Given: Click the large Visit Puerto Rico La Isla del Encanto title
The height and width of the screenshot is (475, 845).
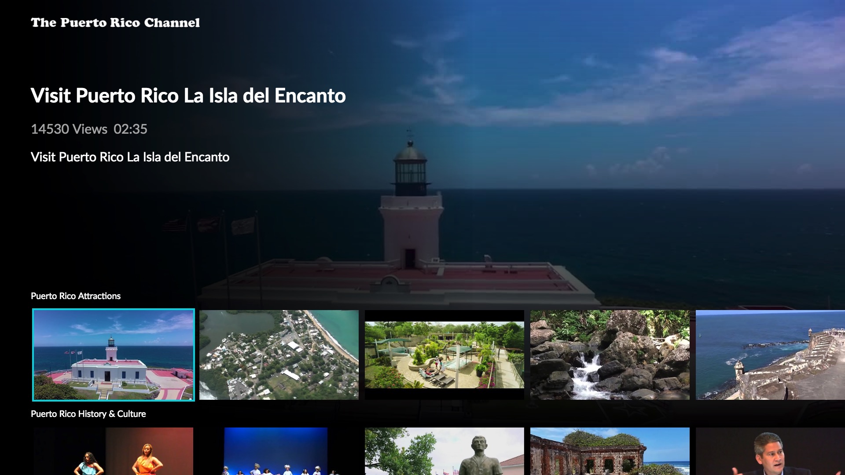Looking at the screenshot, I should (188, 95).
